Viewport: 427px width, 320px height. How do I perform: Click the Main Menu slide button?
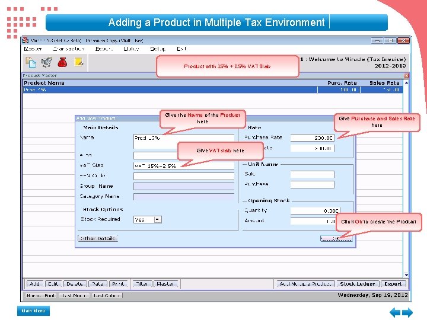[33, 311]
